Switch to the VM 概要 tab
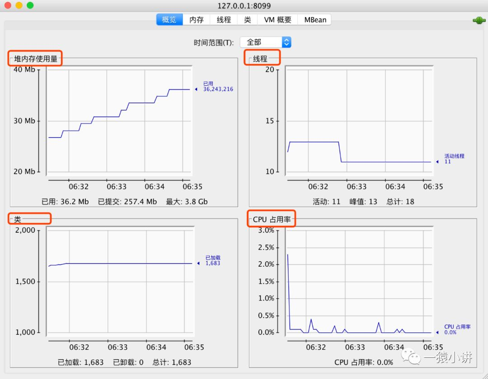488x379 pixels. point(277,20)
